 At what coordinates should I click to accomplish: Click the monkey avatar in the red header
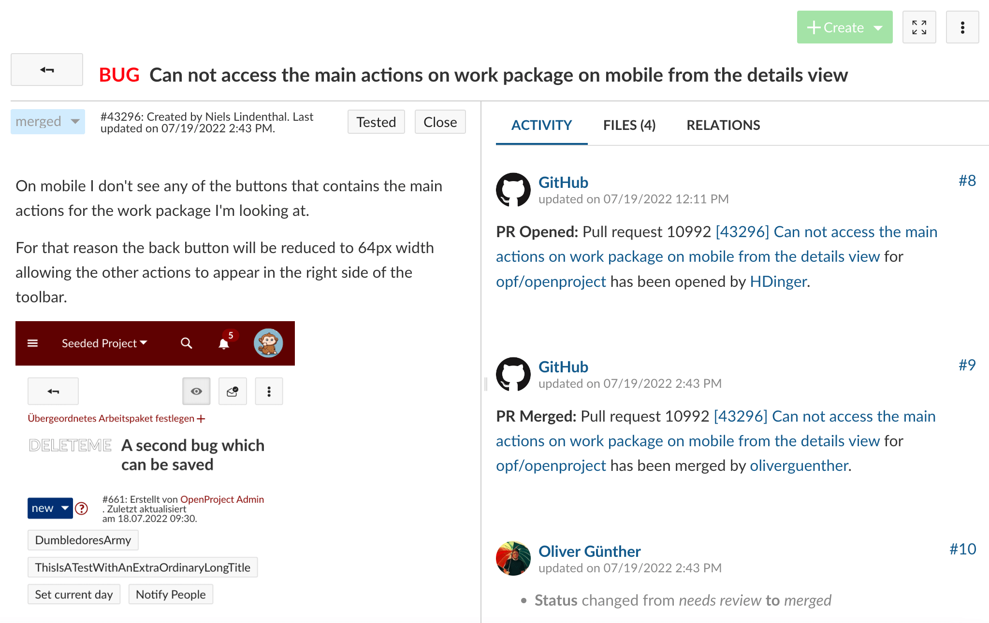coord(268,343)
